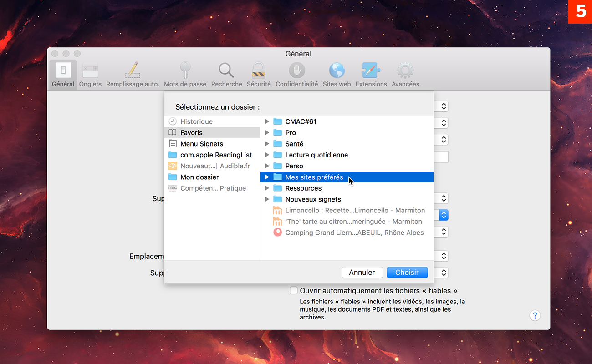Expand the CMAC#61 folder
Viewport: 592px width, 364px height.
[267, 121]
